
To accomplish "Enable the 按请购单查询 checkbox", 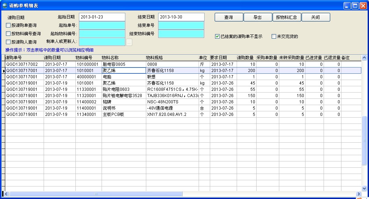I will 8,25.
